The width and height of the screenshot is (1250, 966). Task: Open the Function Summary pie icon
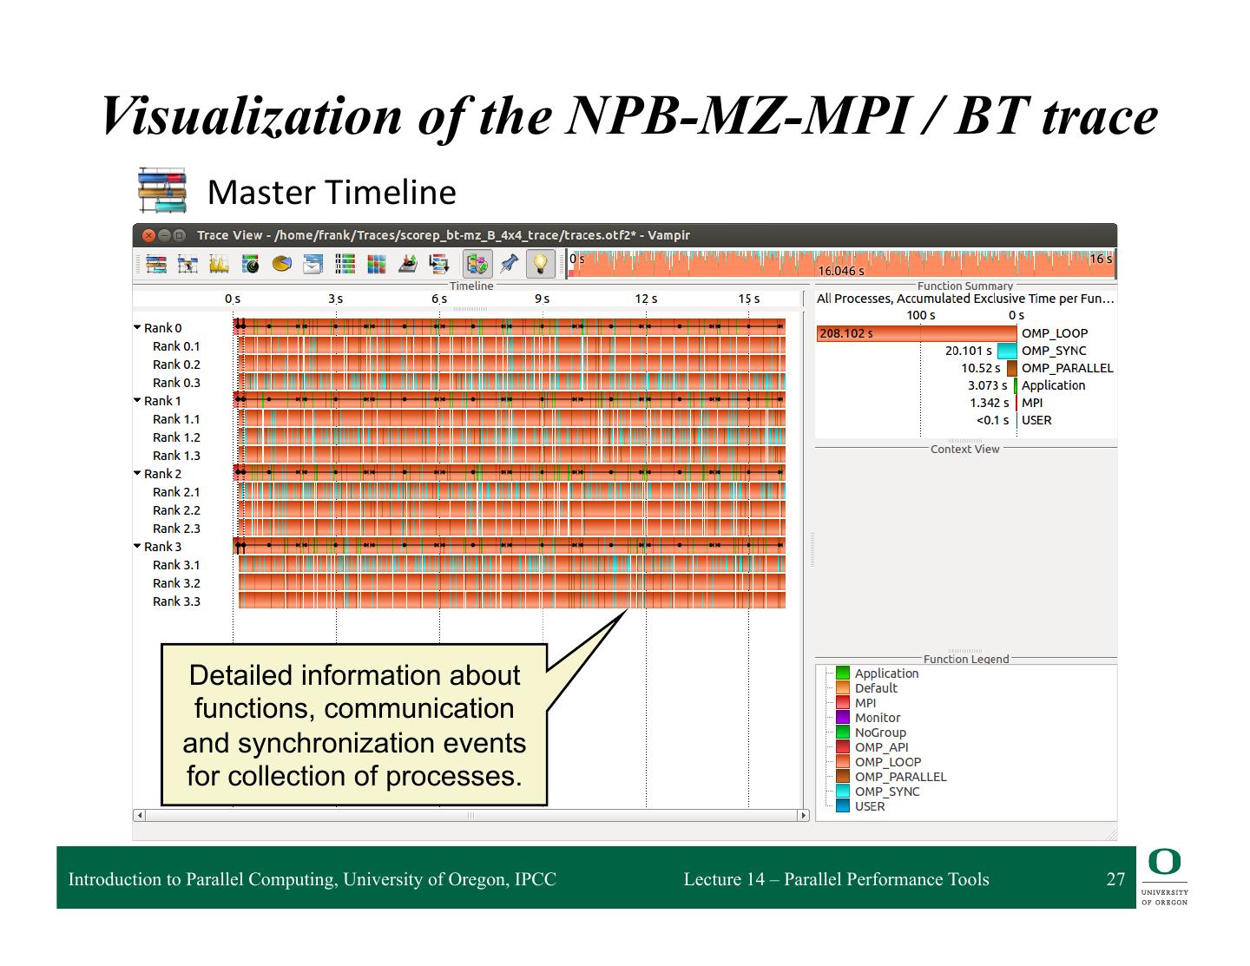281,264
